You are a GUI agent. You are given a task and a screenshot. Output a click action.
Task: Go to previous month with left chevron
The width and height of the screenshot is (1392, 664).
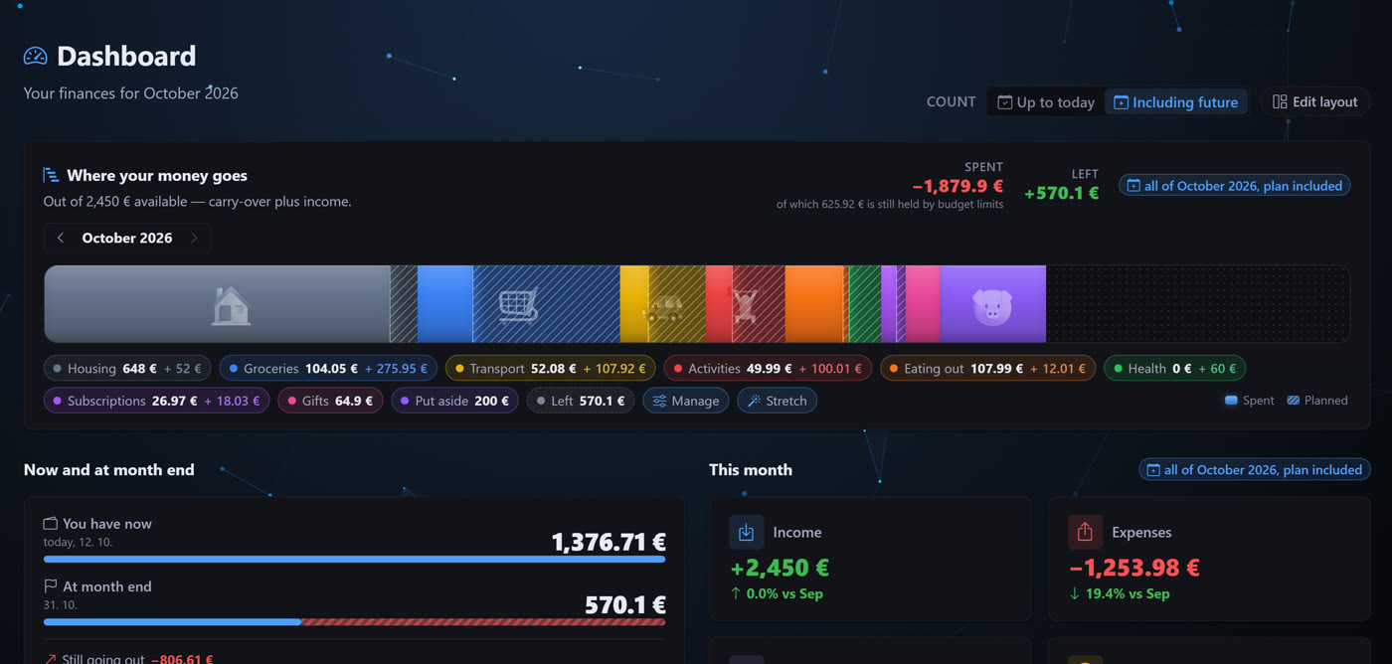point(61,238)
